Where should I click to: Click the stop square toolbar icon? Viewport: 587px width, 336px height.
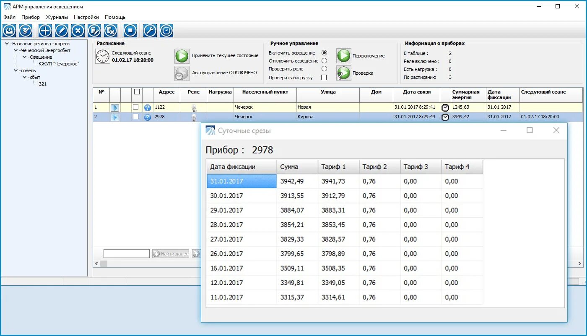pos(130,31)
